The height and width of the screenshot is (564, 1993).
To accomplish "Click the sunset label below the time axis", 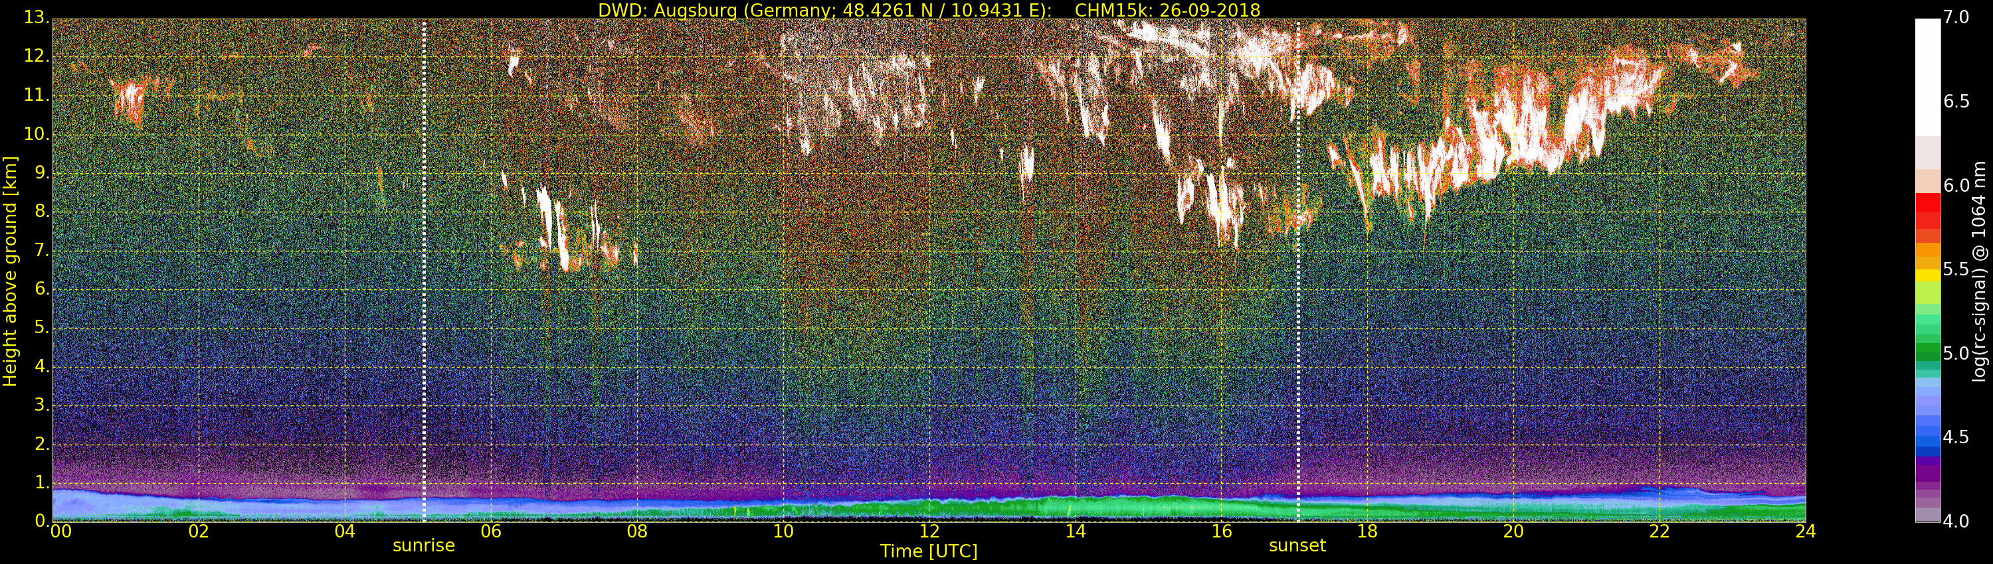I will coord(1297,545).
